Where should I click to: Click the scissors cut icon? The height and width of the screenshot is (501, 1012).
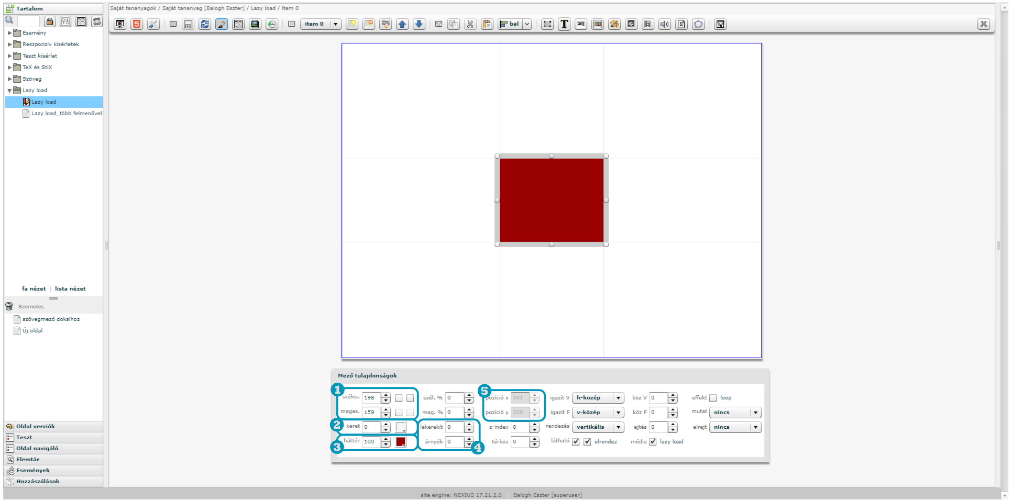[470, 24]
